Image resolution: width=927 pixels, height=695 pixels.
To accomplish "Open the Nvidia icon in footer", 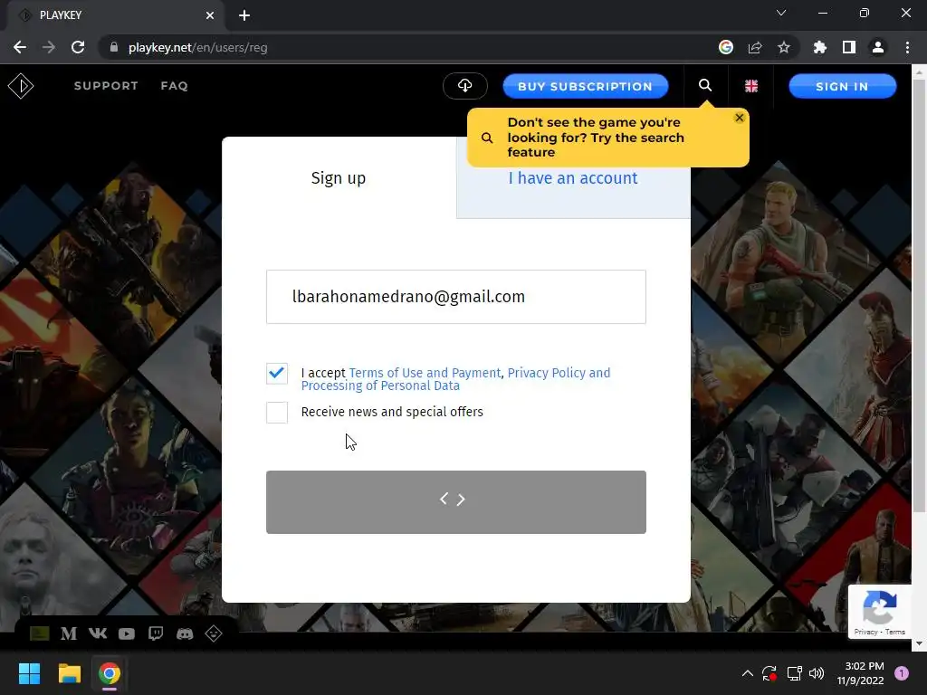I will [x=40, y=633].
